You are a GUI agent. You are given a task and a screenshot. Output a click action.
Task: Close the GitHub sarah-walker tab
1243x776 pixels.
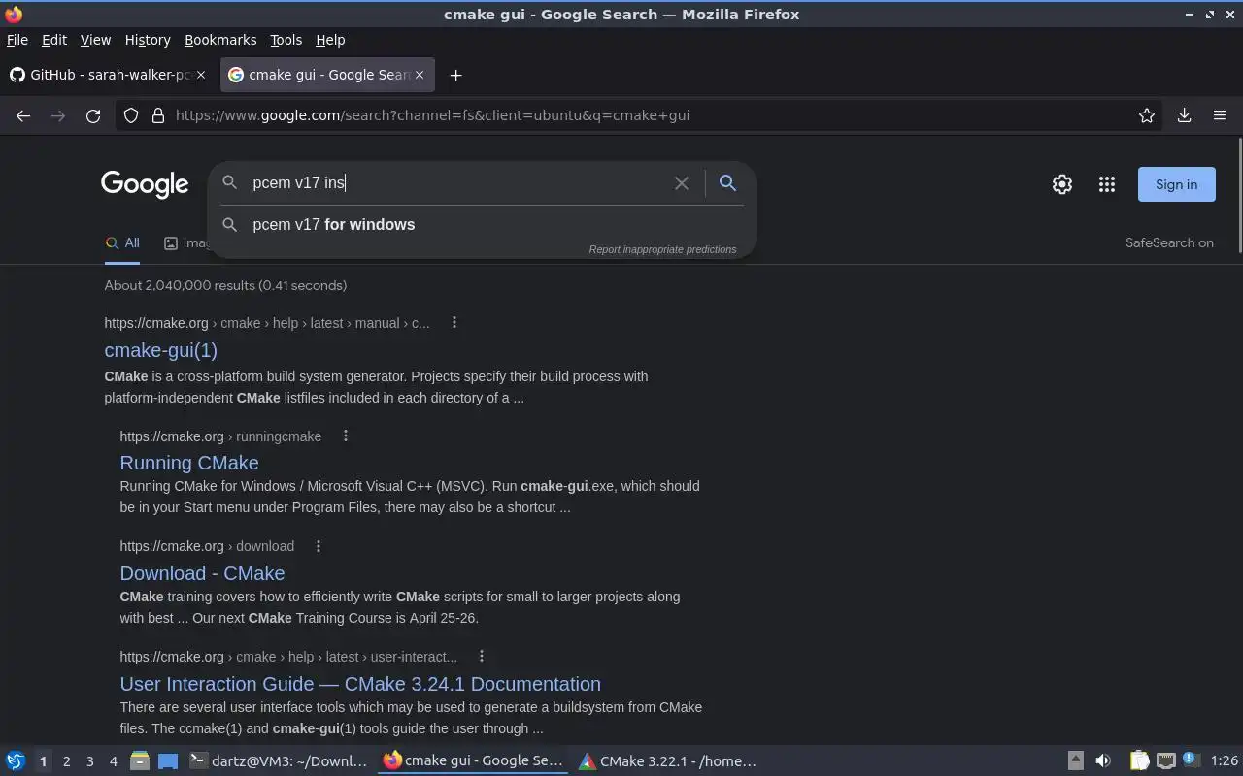[x=201, y=75]
